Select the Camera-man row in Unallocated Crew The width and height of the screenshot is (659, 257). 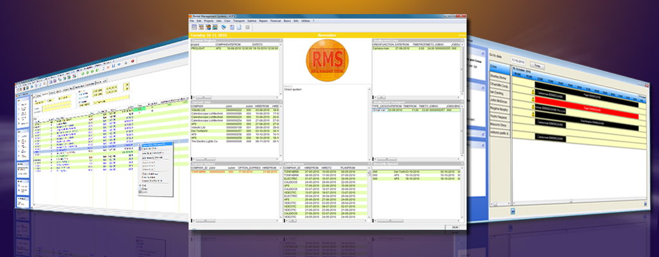tap(416, 48)
